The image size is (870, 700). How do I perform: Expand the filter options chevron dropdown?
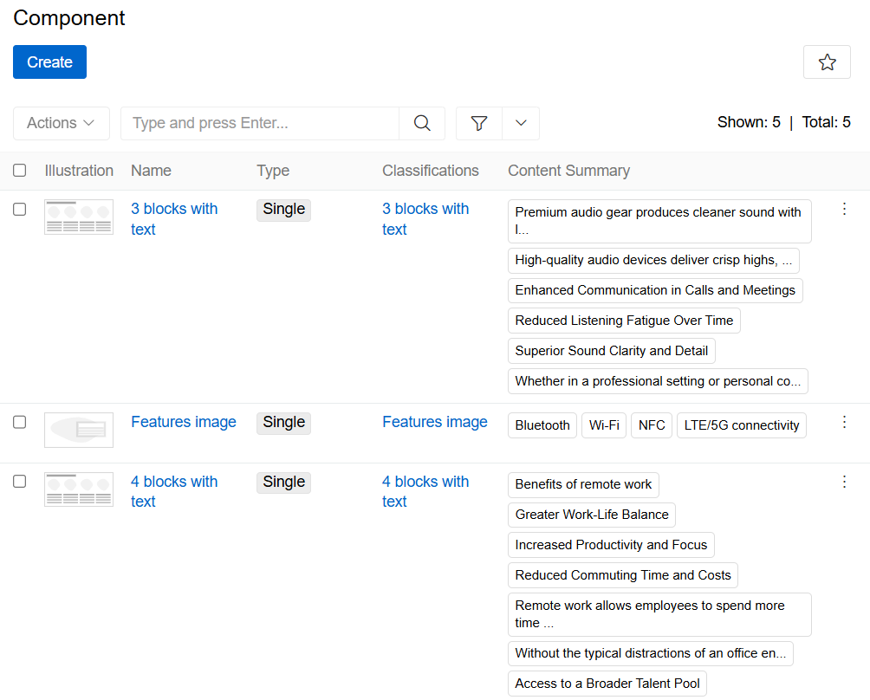(521, 123)
